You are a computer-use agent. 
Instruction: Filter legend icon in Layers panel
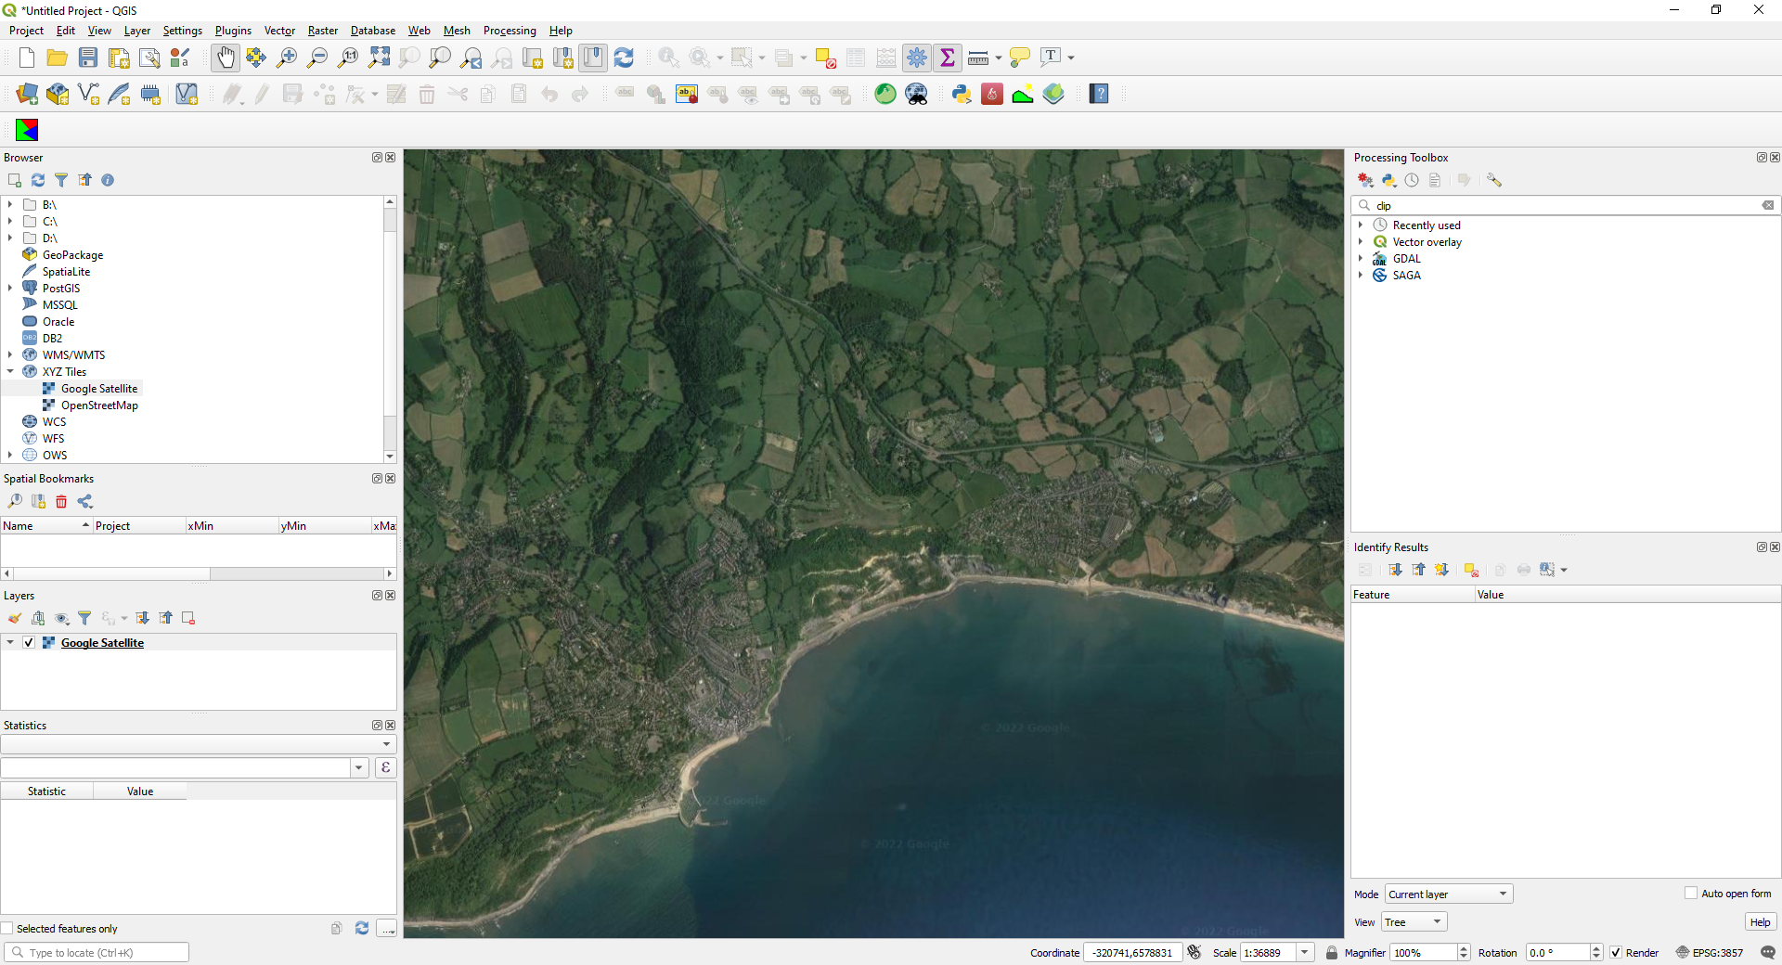84,618
